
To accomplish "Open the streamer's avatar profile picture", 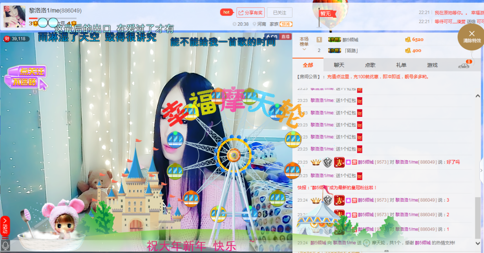I will (15, 16).
